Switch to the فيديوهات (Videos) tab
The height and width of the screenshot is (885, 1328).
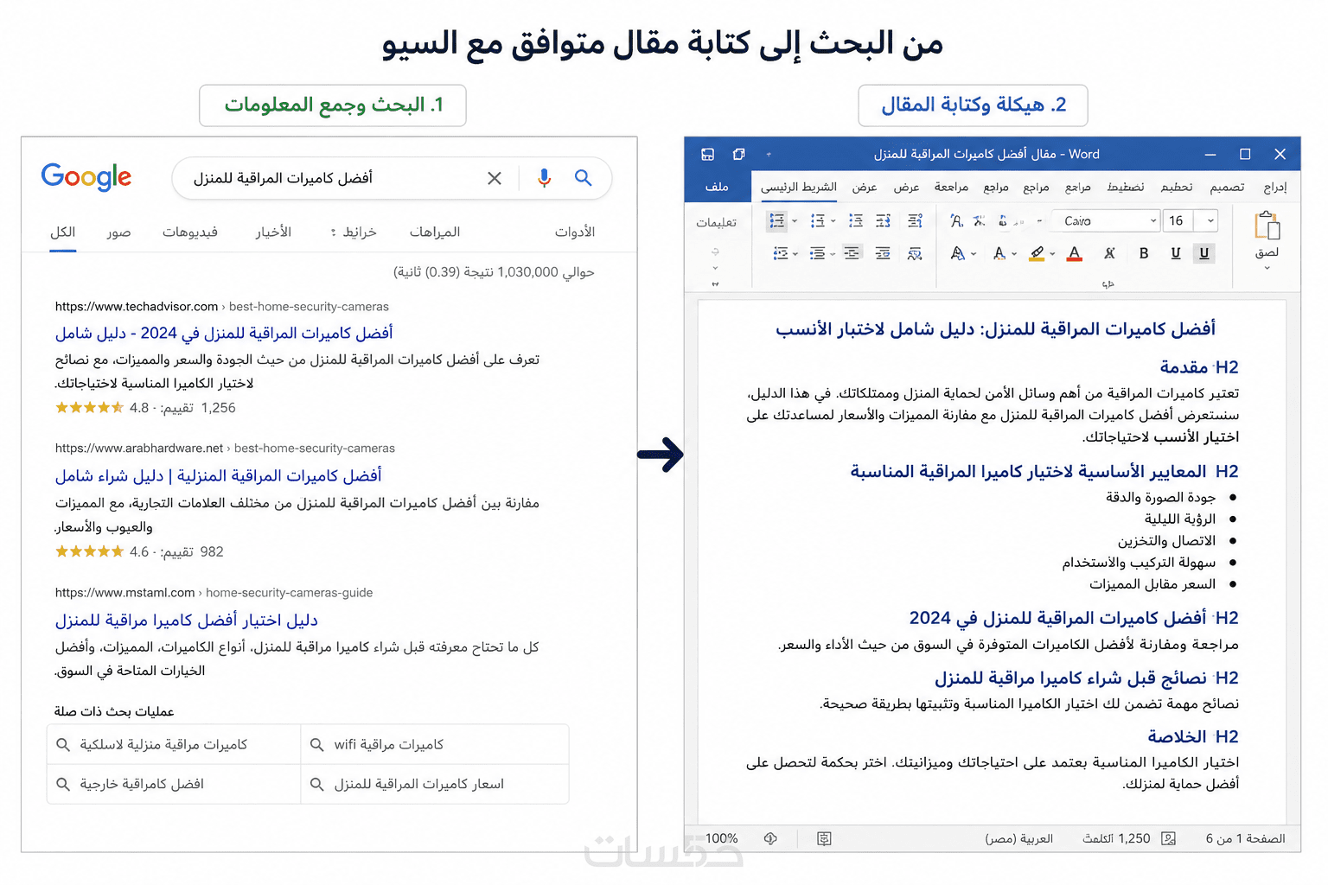tap(190, 232)
